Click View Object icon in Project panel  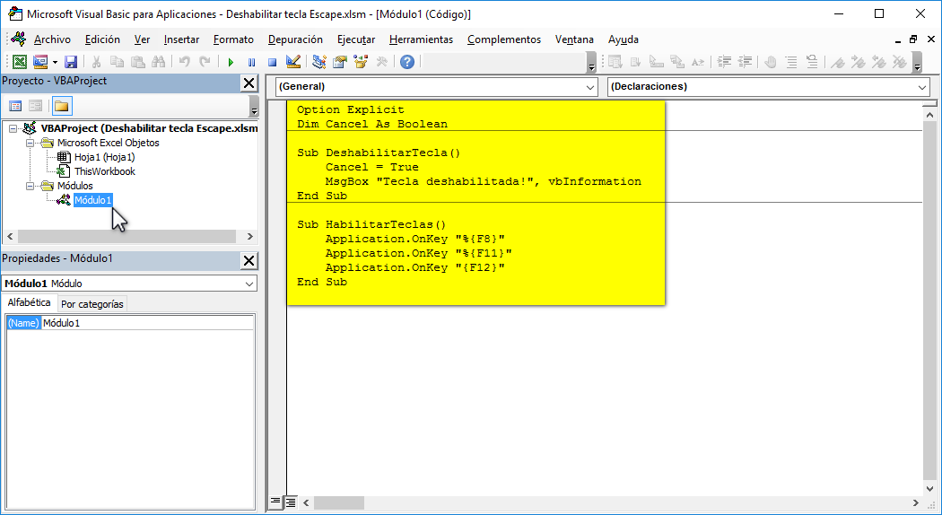click(x=36, y=107)
